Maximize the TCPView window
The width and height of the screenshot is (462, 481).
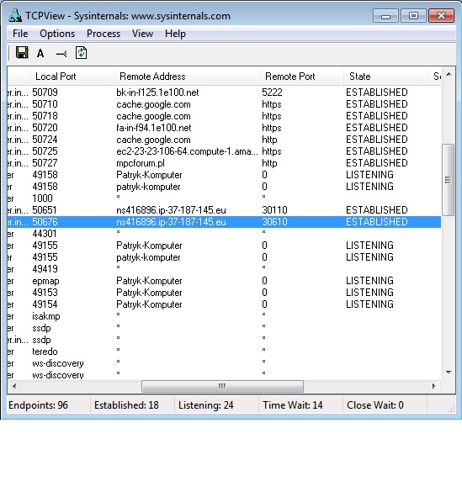(x=413, y=16)
